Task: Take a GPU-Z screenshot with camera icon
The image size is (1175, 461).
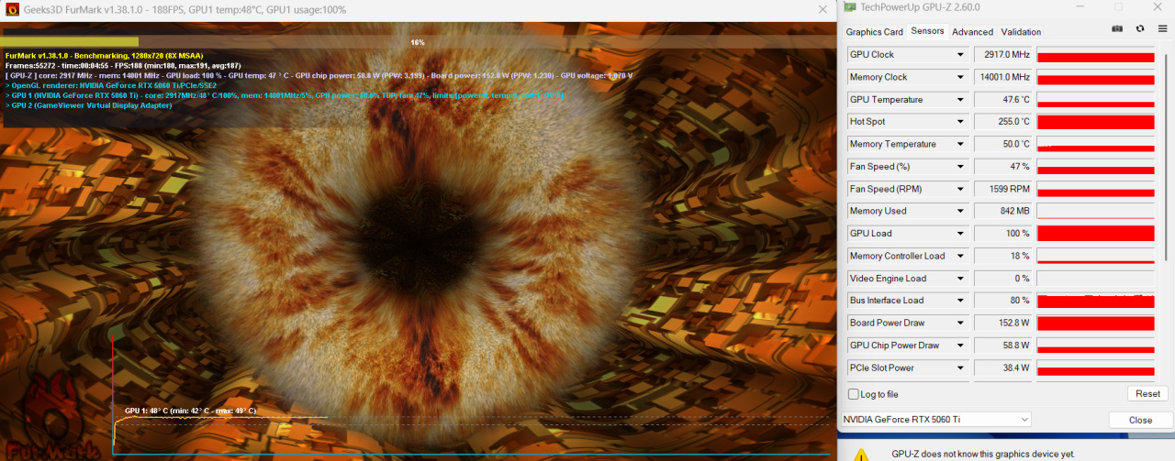Action: (x=1117, y=28)
